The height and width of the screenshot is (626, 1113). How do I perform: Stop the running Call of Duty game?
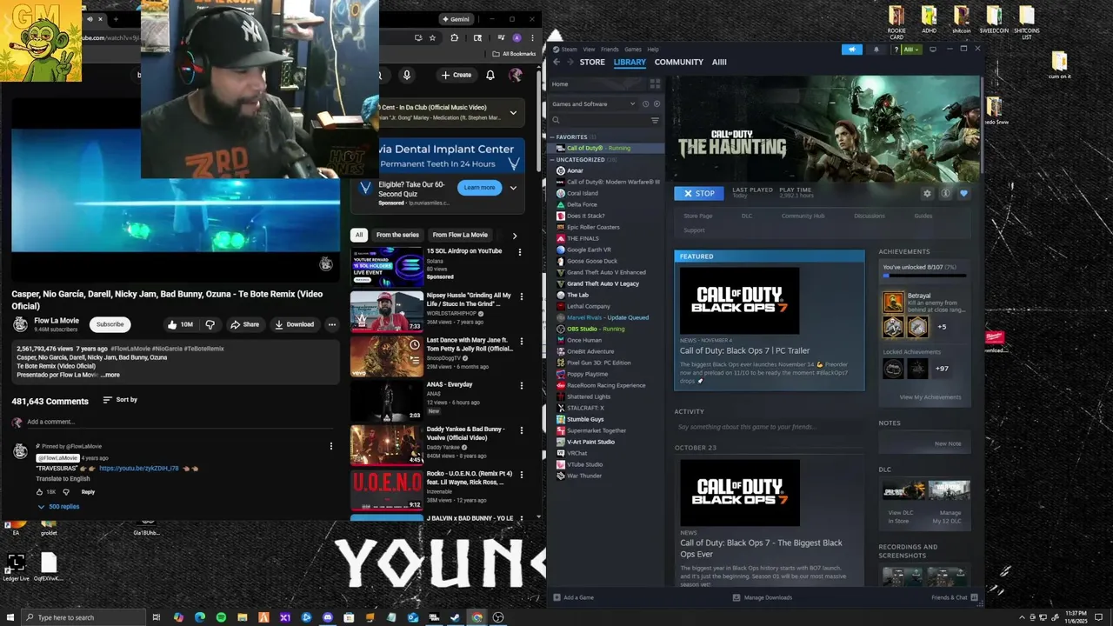pos(699,193)
